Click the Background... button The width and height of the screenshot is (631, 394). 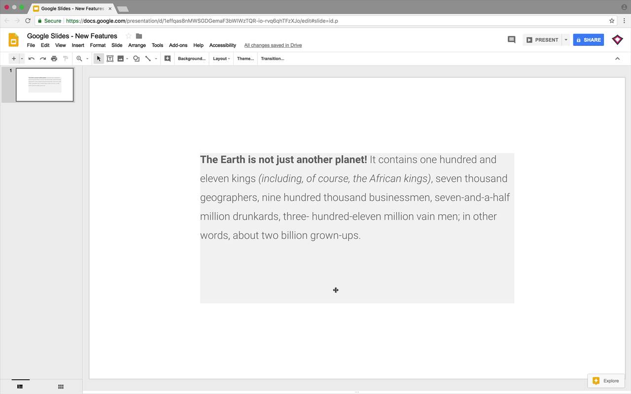(x=192, y=59)
